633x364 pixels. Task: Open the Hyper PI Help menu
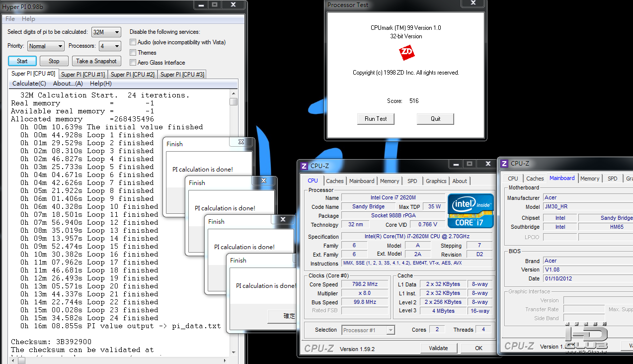[28, 19]
